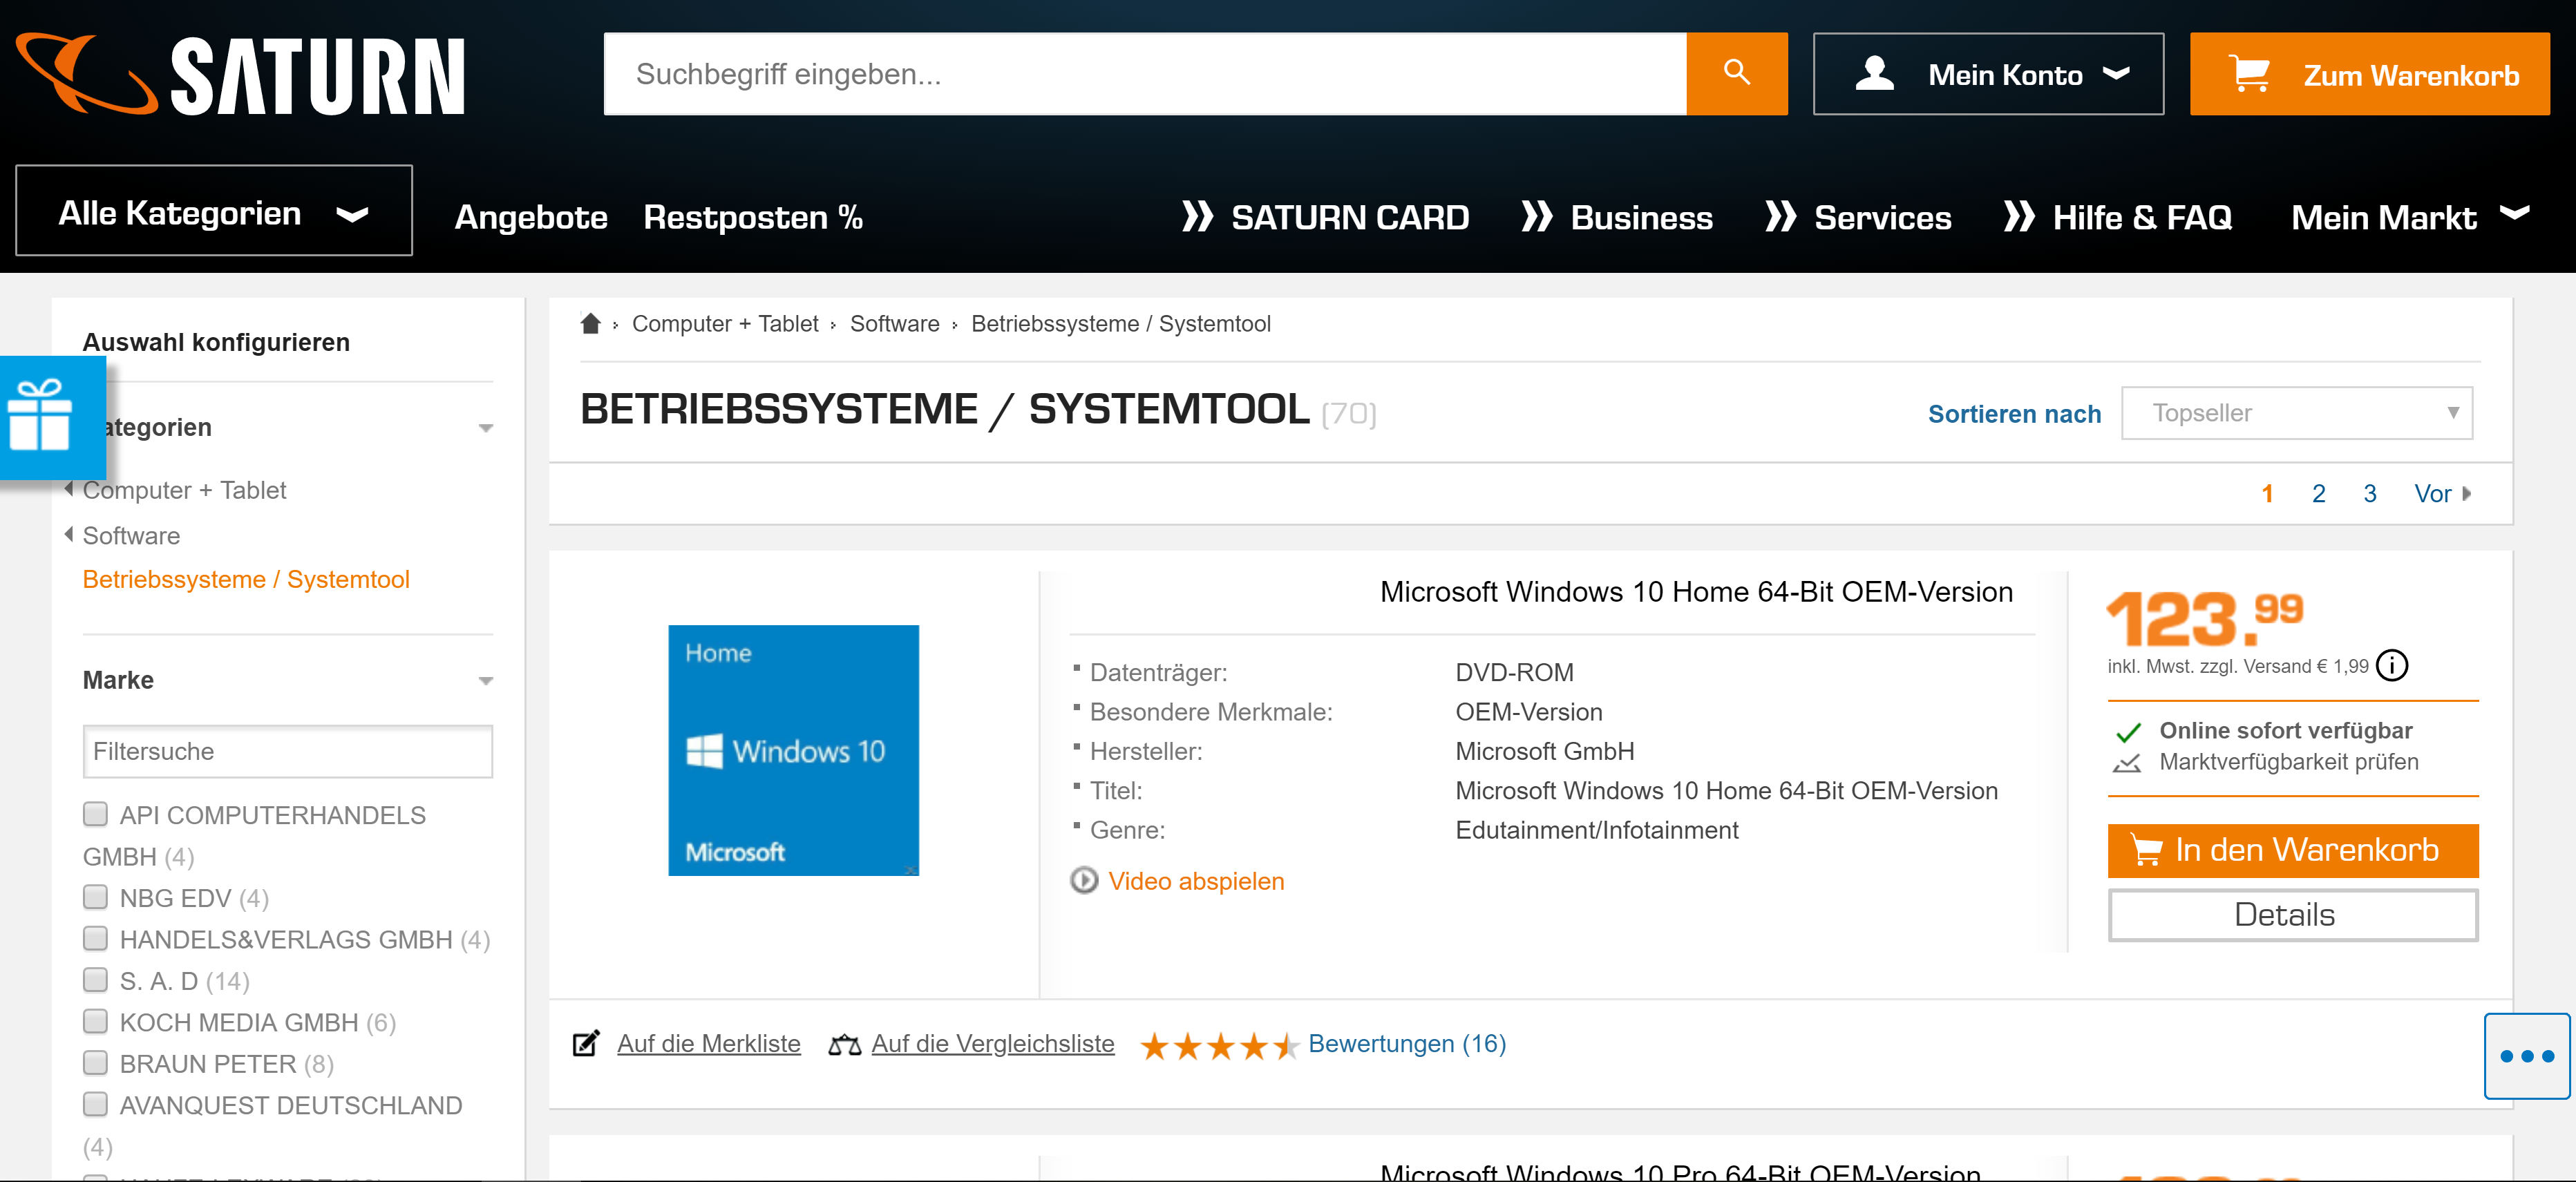Click the star rating icons

pyautogui.click(x=1219, y=1046)
